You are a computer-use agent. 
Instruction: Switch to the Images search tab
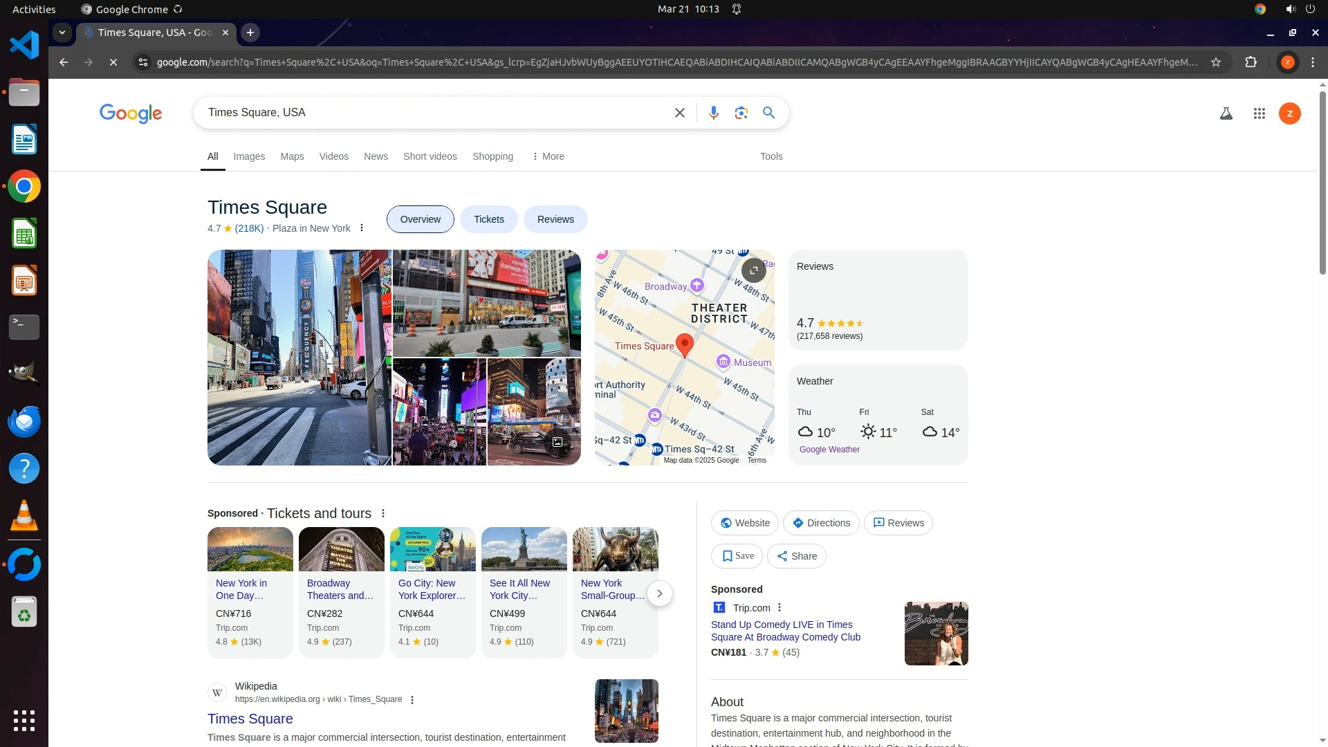click(x=249, y=156)
